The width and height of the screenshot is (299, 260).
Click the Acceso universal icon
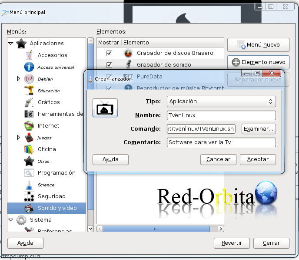coord(29,67)
